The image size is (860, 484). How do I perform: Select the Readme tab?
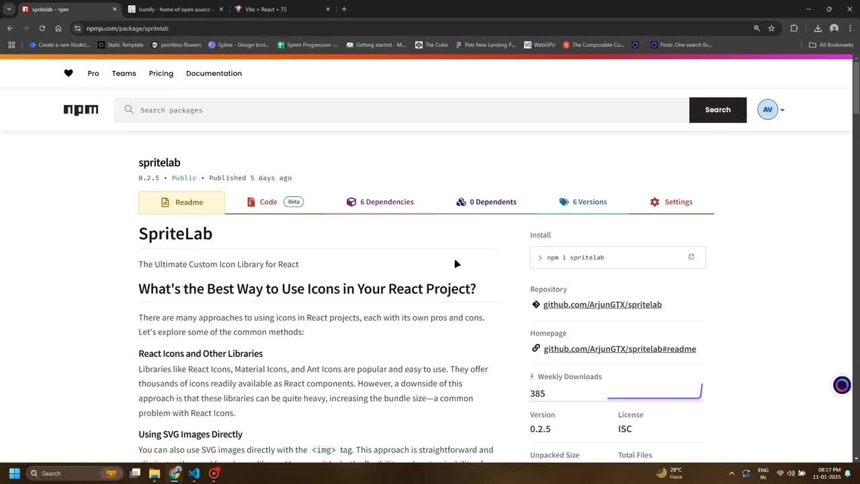click(x=181, y=202)
